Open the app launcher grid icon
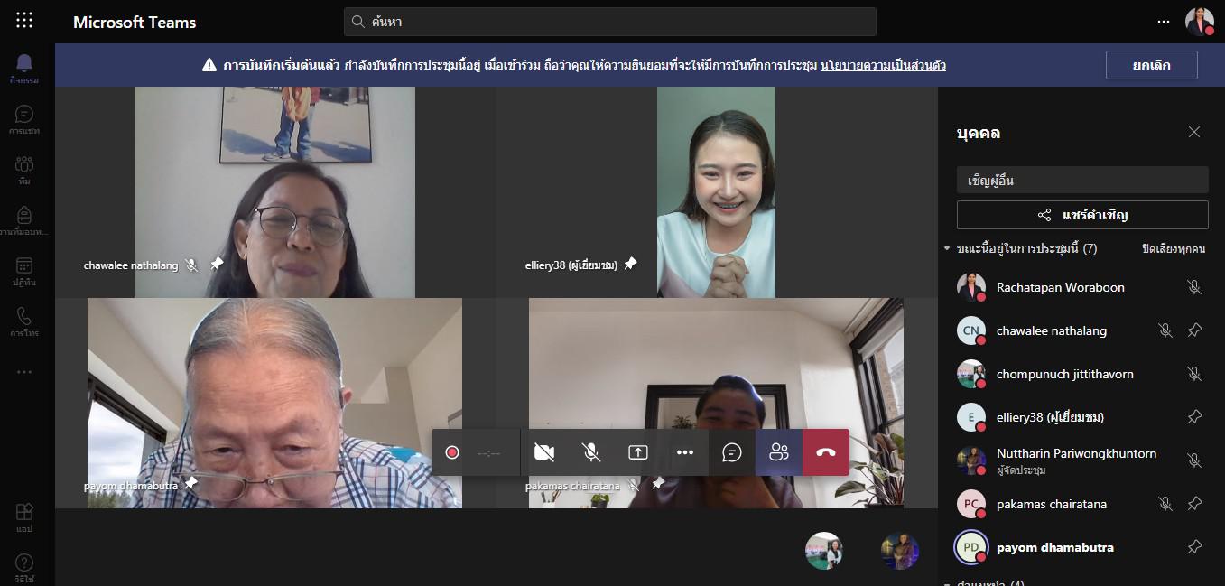The height and width of the screenshot is (586, 1225). tap(24, 20)
